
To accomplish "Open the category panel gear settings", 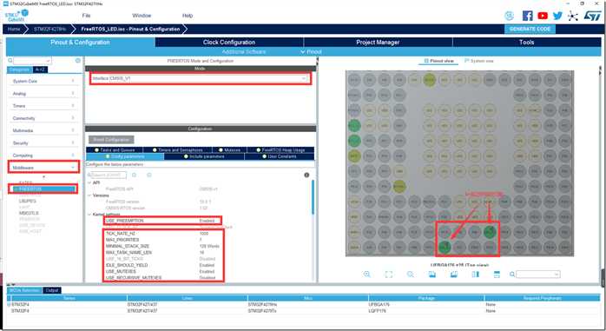I will click(77, 61).
